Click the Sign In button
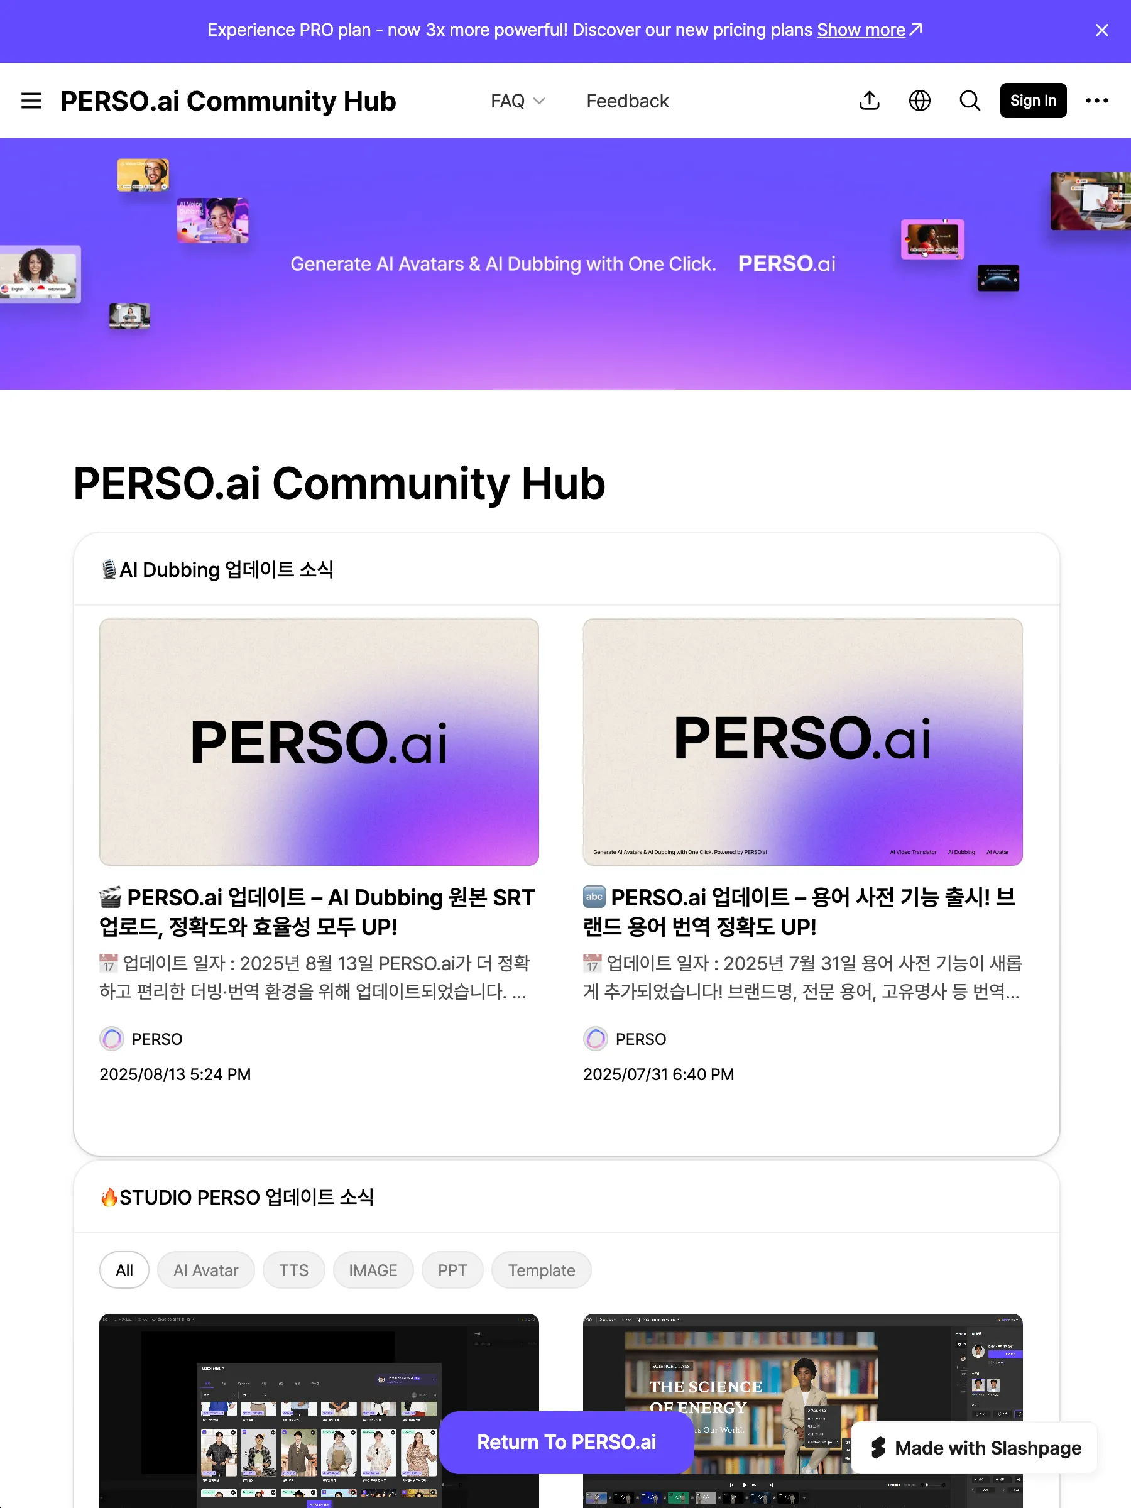This screenshot has width=1131, height=1508. [x=1033, y=101]
